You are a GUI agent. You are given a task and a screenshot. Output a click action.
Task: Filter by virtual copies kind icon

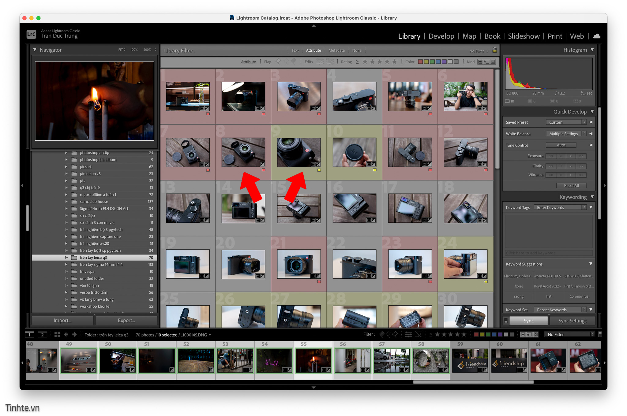486,62
